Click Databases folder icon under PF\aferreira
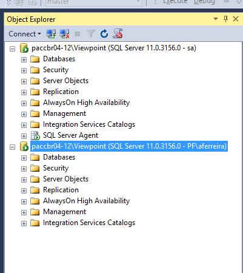 35,157
